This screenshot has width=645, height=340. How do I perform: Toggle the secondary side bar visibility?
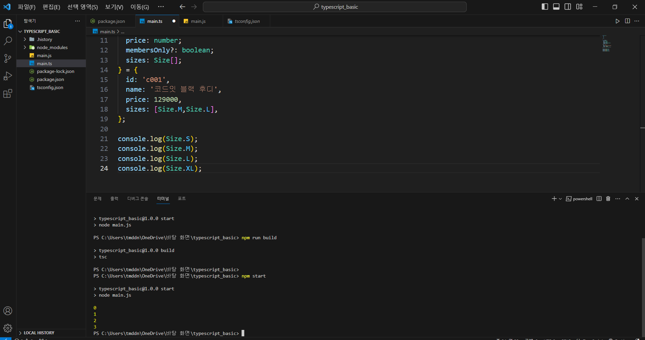tap(568, 7)
